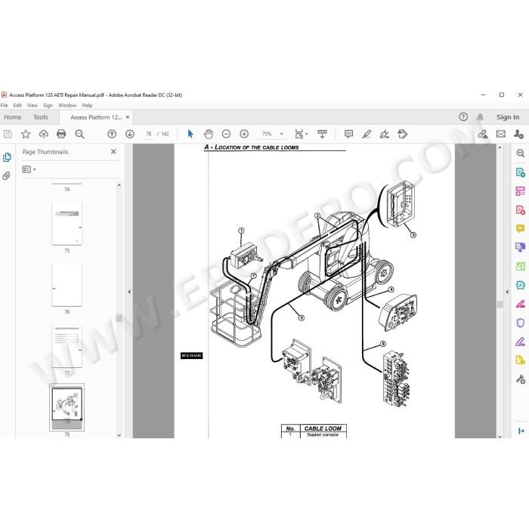The width and height of the screenshot is (529, 529).
Task: Open the sign document pen tool
Action: 385,134
